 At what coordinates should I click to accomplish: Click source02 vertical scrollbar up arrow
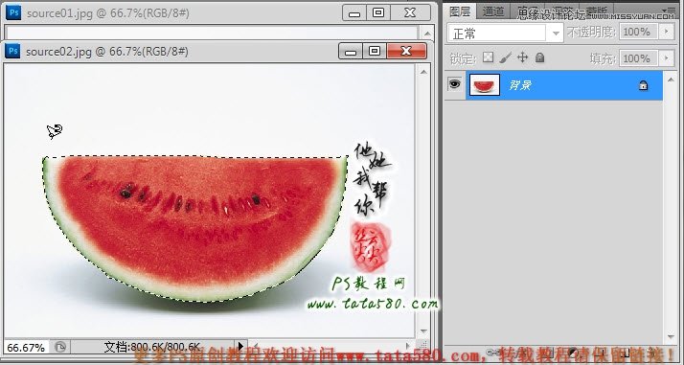pyautogui.click(x=423, y=72)
